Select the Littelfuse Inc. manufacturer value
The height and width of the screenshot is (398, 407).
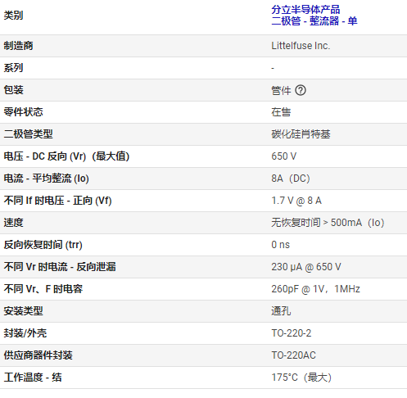(301, 46)
